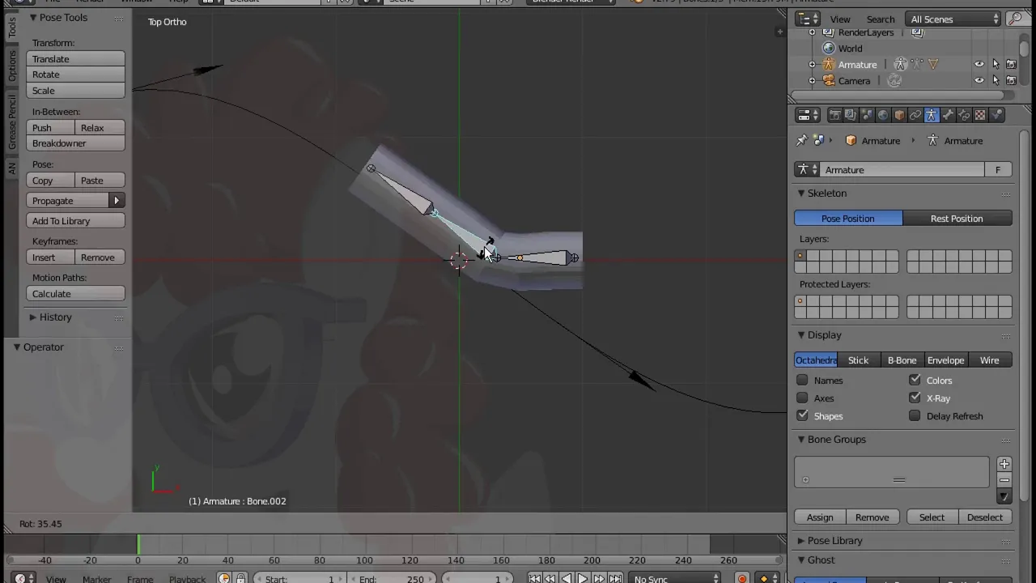
Task: Click Calculate motion paths button
Action: click(76, 294)
